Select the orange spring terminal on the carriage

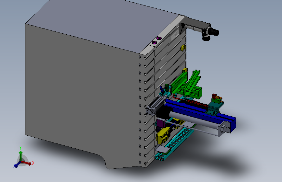point(219,98)
